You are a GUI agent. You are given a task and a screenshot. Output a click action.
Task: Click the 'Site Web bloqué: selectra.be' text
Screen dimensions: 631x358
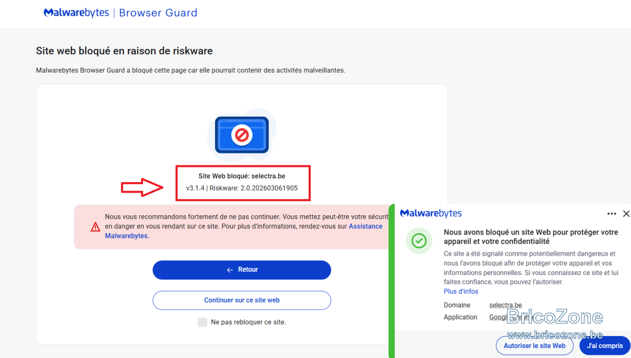pos(242,176)
